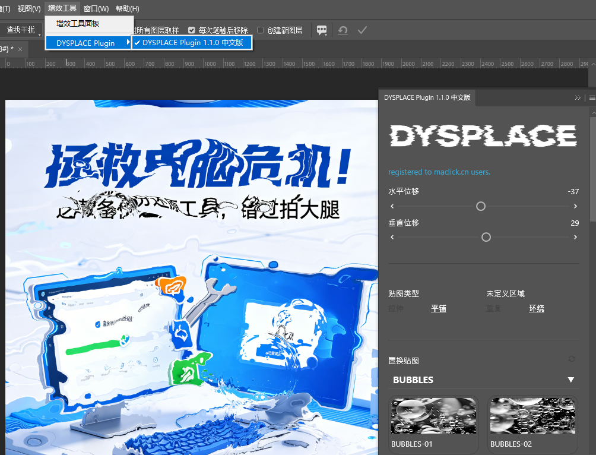Click the commit checkmark icon

[x=362, y=30]
